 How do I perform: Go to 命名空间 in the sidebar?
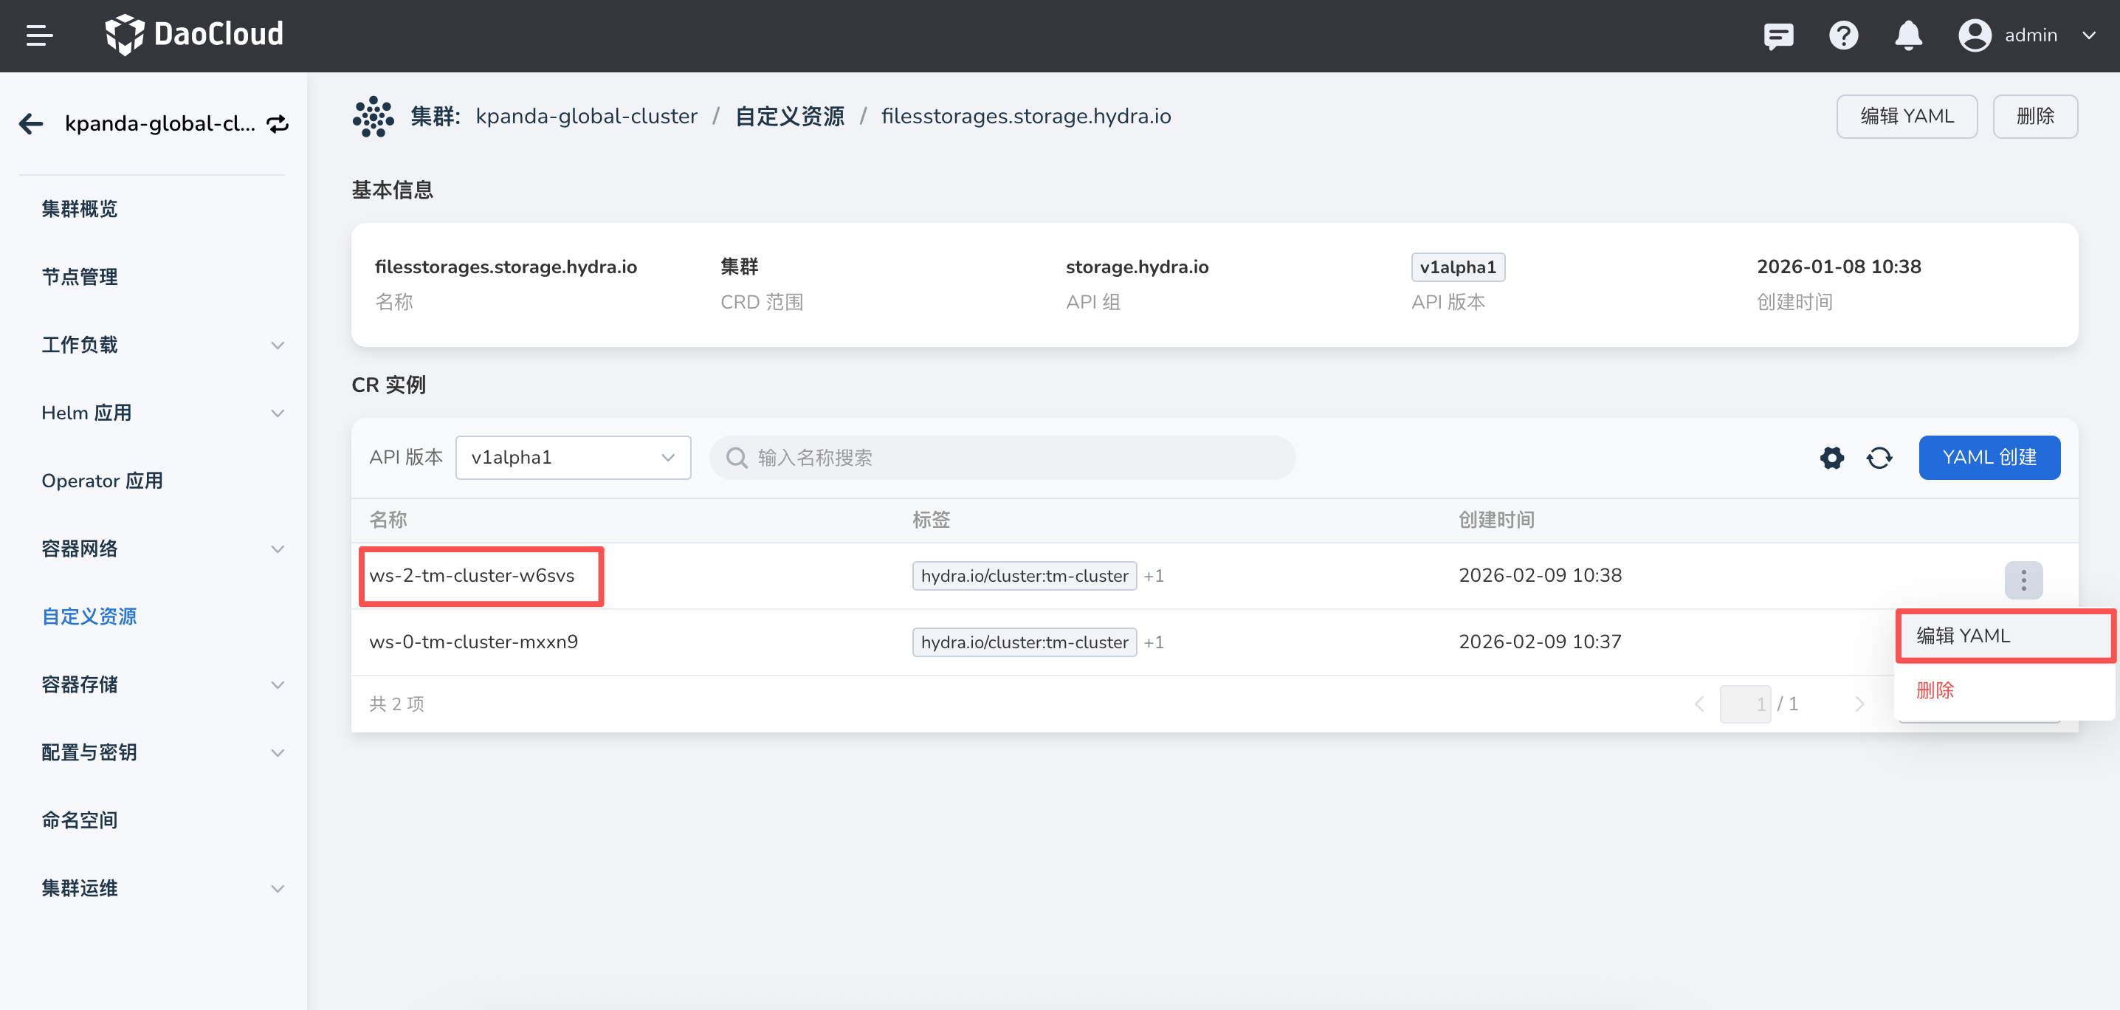tap(80, 820)
